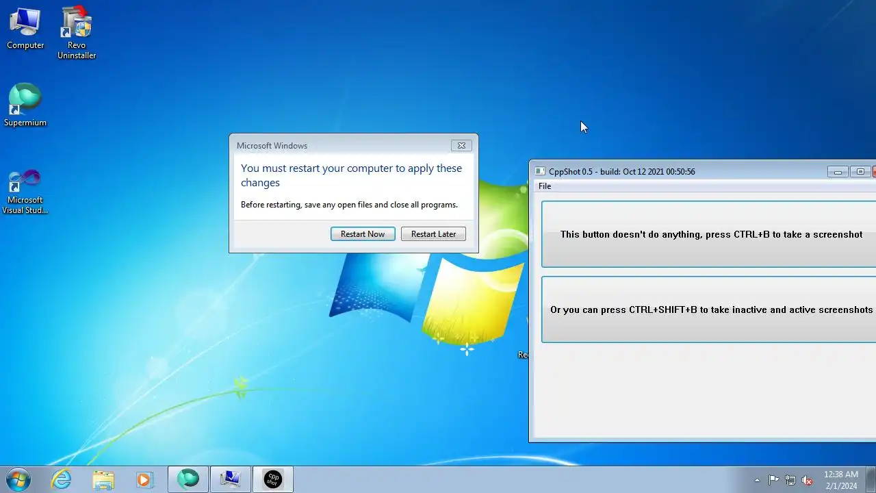Open Windows Media Player from the taskbar
The width and height of the screenshot is (876, 493).
coord(144,479)
